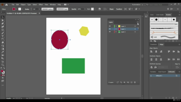Swap fill and stroke colors

coord(4,68)
